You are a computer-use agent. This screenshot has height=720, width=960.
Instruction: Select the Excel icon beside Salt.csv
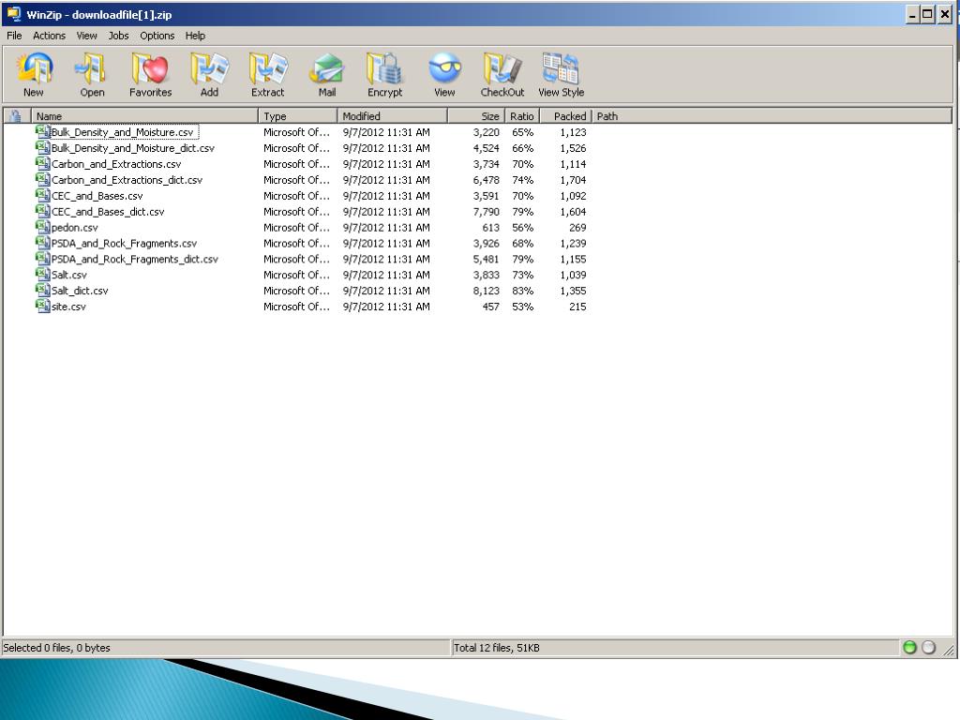tap(43, 274)
